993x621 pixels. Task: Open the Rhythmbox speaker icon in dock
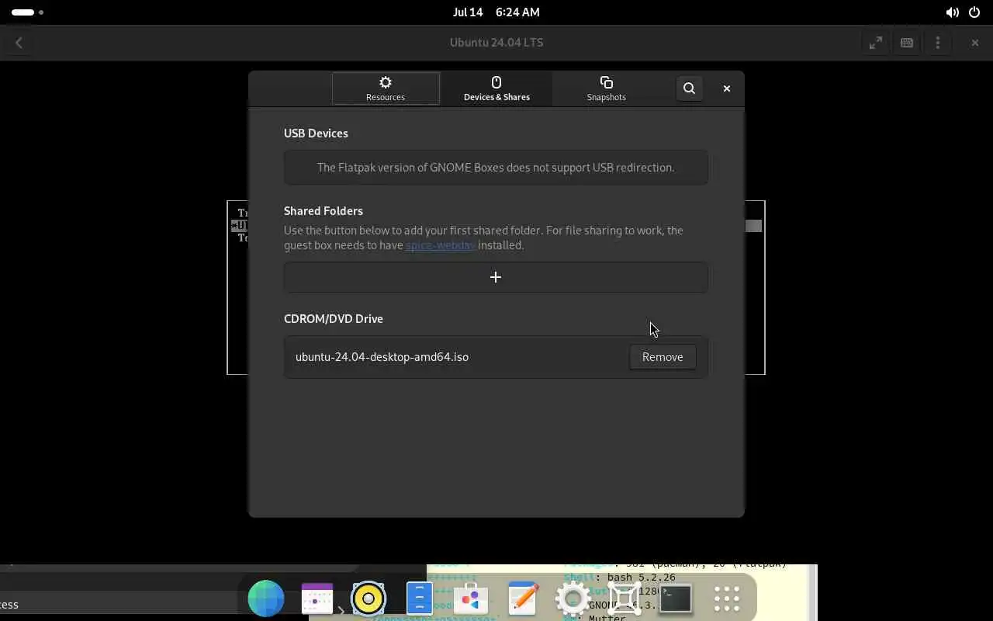tap(368, 598)
